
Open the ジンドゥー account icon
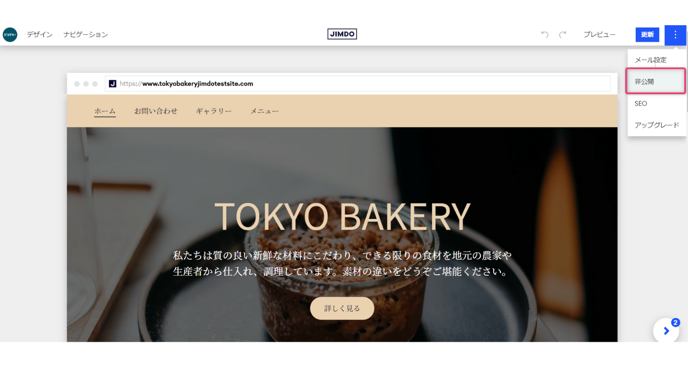click(10, 34)
